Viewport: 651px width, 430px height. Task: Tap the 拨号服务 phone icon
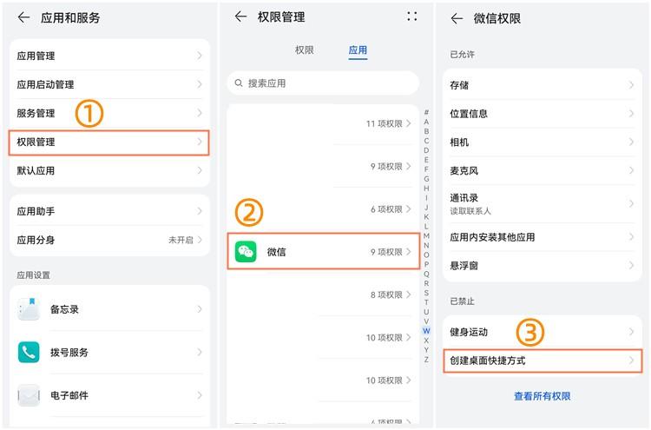pyautogui.click(x=29, y=353)
